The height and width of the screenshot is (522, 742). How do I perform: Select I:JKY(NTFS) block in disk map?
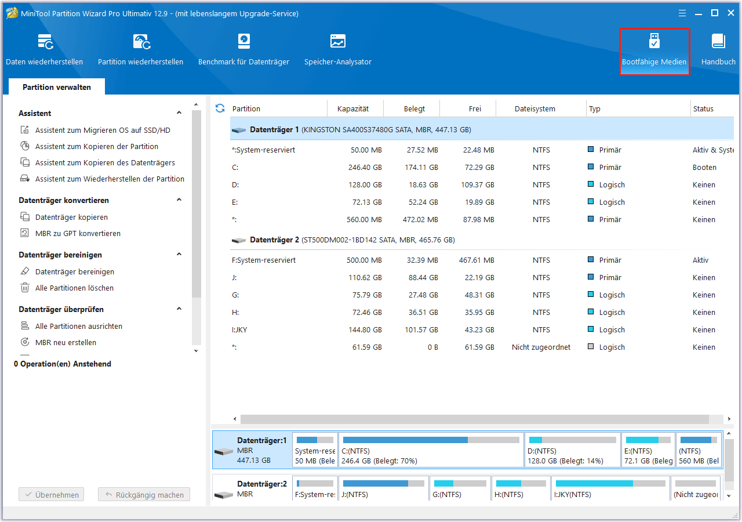tap(610, 490)
